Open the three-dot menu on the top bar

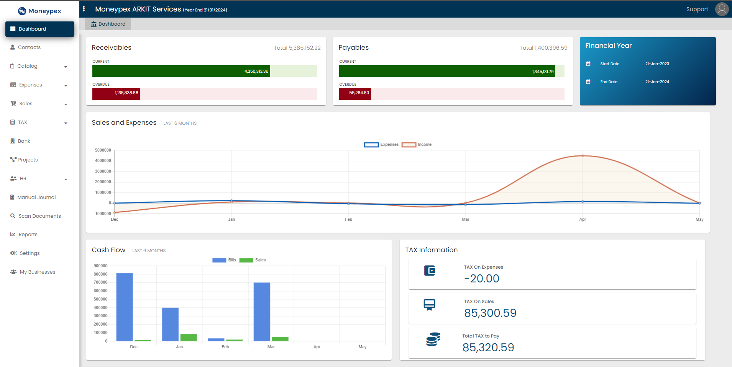[84, 8]
